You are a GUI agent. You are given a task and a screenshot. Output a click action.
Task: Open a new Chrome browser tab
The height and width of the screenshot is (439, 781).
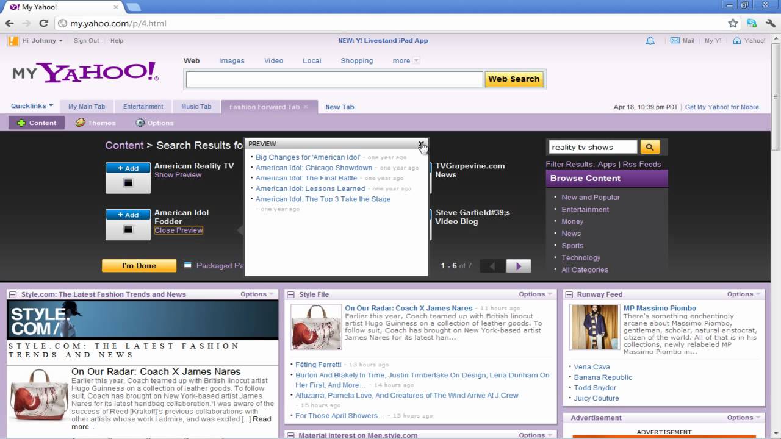(x=133, y=7)
